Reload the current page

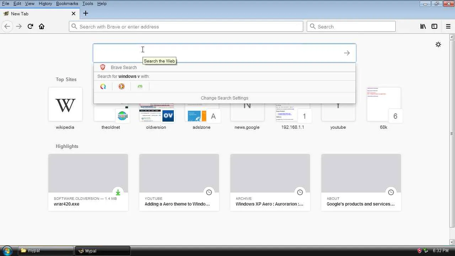pos(30,26)
